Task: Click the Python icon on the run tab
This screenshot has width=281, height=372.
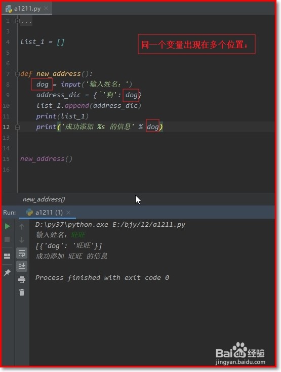Action: [29, 212]
